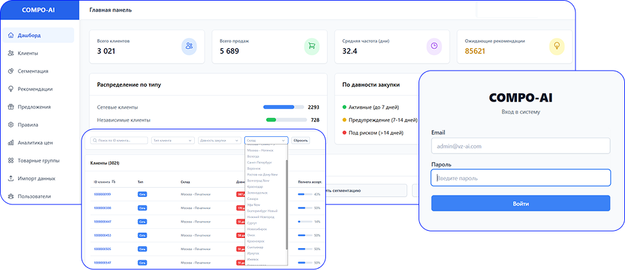Open the Давность закупки dropdown
This screenshot has height=270, width=625.
coord(219,140)
